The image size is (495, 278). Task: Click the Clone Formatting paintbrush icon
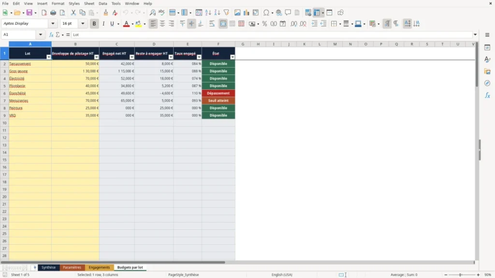[x=106, y=13]
